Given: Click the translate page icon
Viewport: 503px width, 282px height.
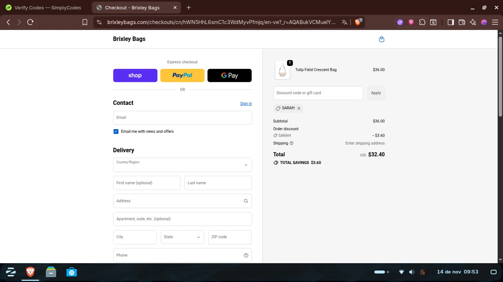Looking at the screenshot, I should pos(344,22).
